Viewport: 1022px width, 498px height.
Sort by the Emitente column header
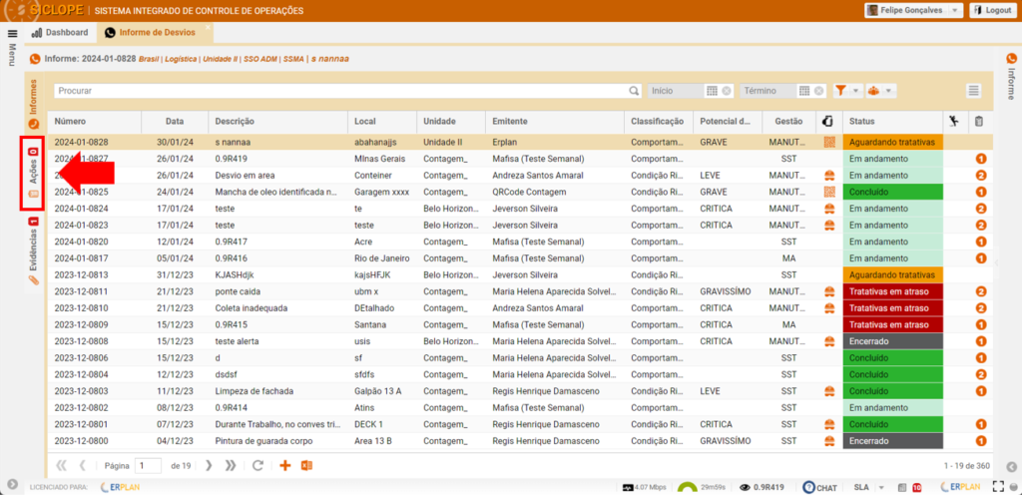tap(554, 121)
